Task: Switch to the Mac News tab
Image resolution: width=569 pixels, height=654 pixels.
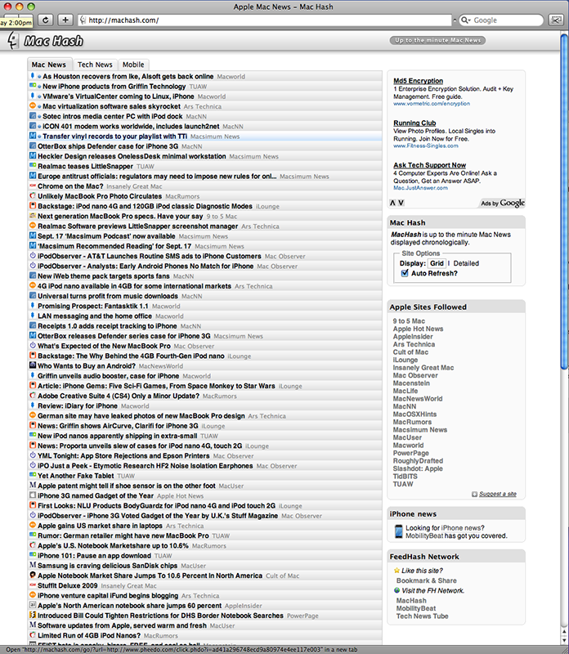Action: [x=49, y=65]
